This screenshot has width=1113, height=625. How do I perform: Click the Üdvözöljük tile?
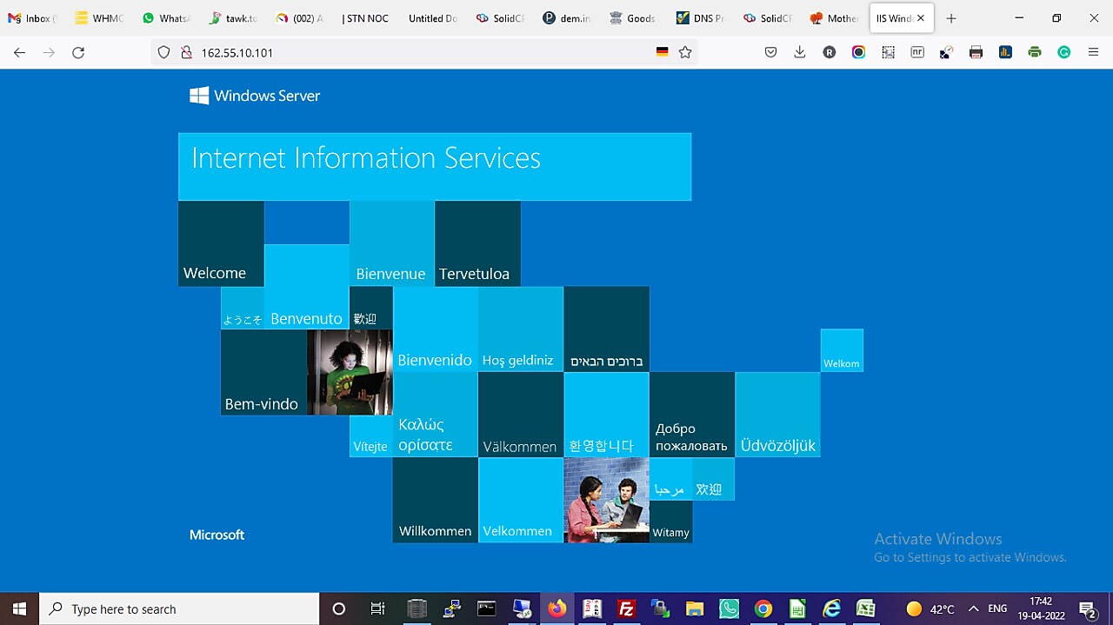coord(777,415)
